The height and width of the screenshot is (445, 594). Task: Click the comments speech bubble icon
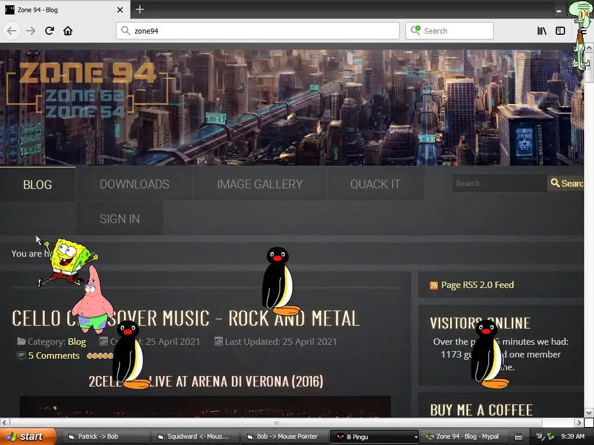[21, 356]
